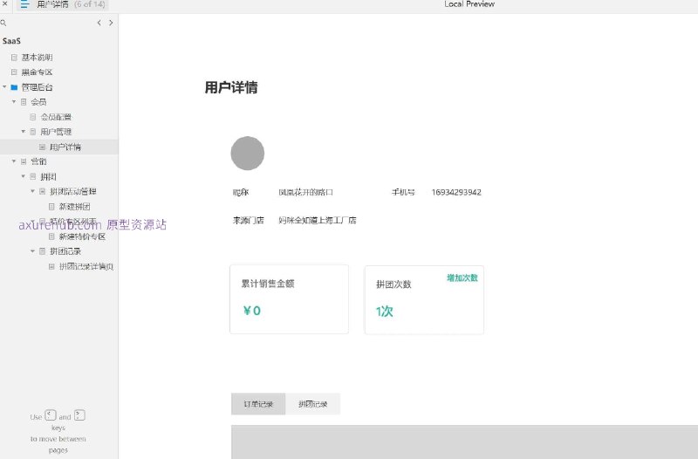Click the page icon beside 会员配置
The image size is (698, 459).
tap(33, 117)
